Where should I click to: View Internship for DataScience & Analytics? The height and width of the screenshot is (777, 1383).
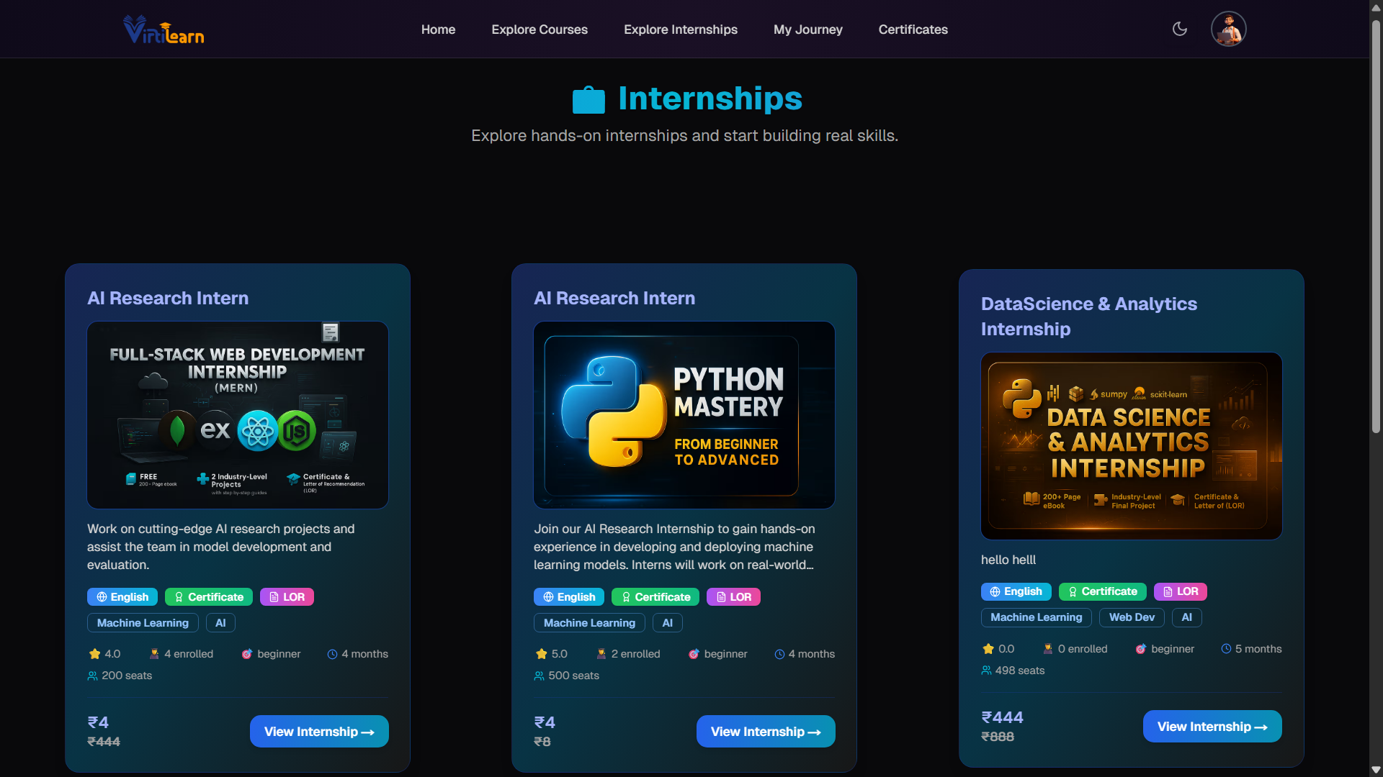pyautogui.click(x=1212, y=727)
